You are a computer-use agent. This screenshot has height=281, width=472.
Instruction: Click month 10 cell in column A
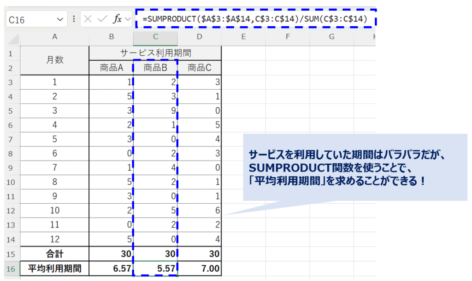54,211
